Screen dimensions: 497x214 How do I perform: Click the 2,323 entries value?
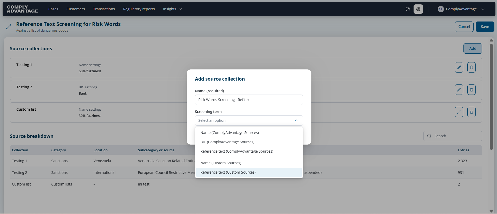pyautogui.click(x=462, y=161)
